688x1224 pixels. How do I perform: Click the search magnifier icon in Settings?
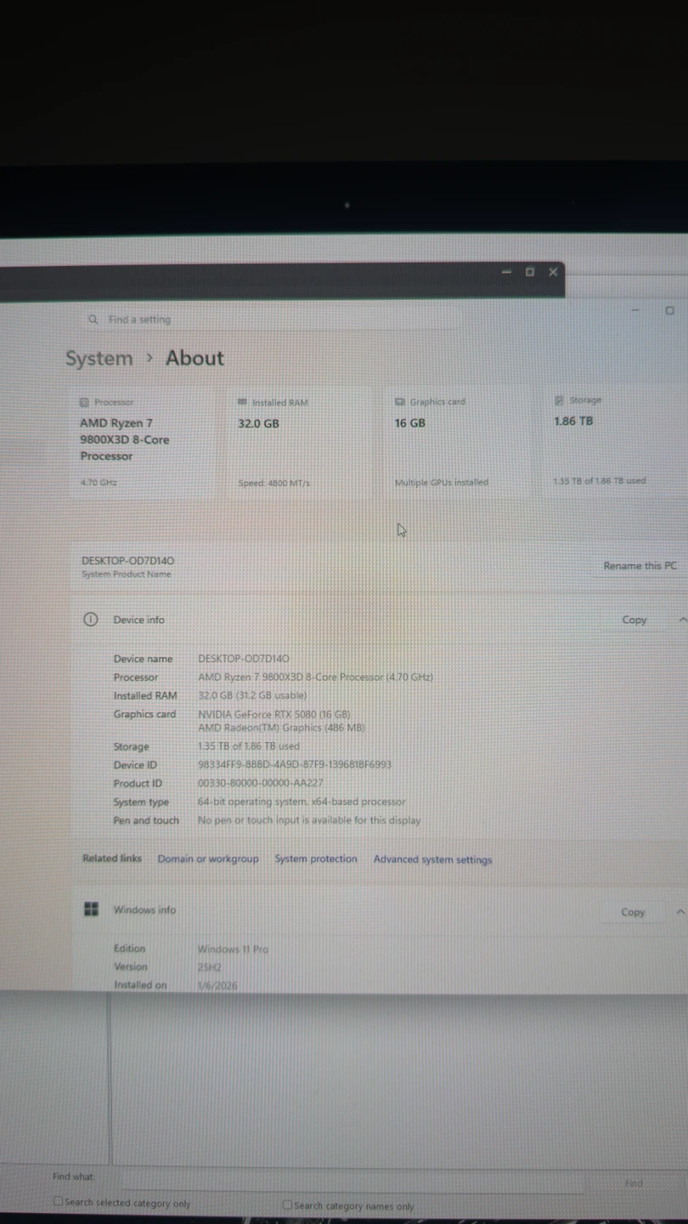coord(93,320)
